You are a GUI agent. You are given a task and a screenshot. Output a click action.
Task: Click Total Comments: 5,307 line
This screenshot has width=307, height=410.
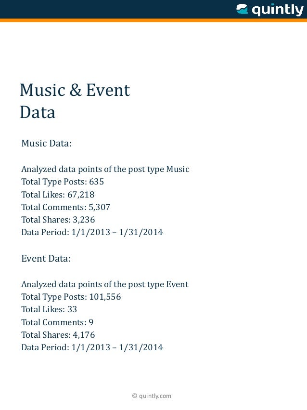coord(66,207)
